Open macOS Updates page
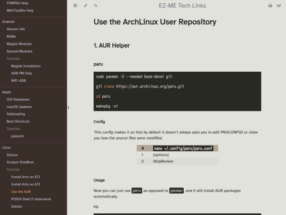 point(20,107)
